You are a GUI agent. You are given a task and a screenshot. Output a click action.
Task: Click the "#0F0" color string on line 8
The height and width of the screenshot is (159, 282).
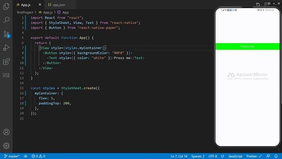pyautogui.click(x=118, y=53)
